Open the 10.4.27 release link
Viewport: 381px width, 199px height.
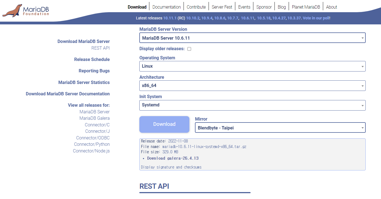point(279,18)
